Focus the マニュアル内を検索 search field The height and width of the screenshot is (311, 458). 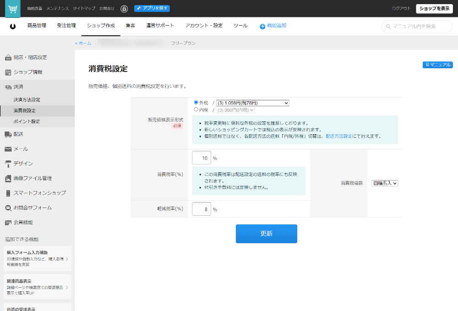click(417, 27)
